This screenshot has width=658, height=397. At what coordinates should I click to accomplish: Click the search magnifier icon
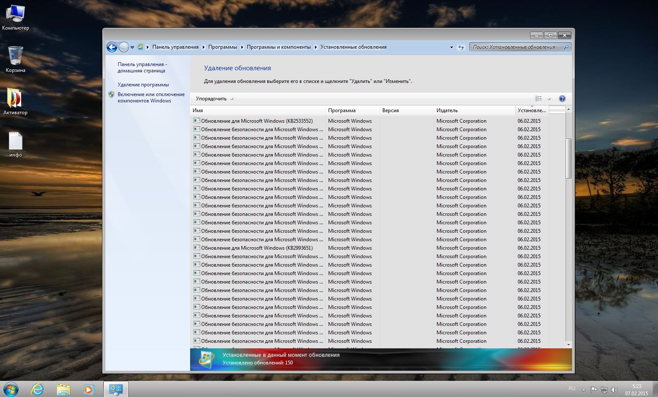point(566,47)
